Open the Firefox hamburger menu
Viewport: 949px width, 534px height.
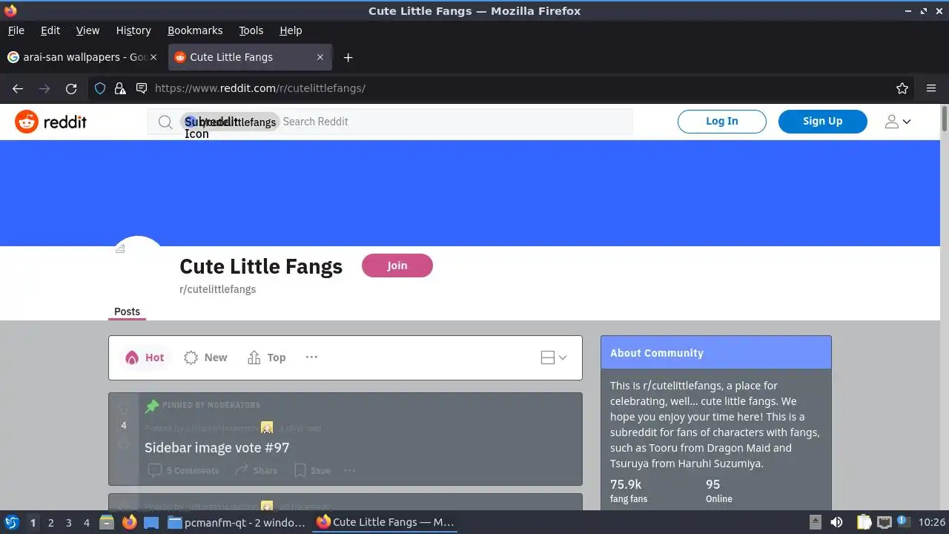[x=931, y=88]
